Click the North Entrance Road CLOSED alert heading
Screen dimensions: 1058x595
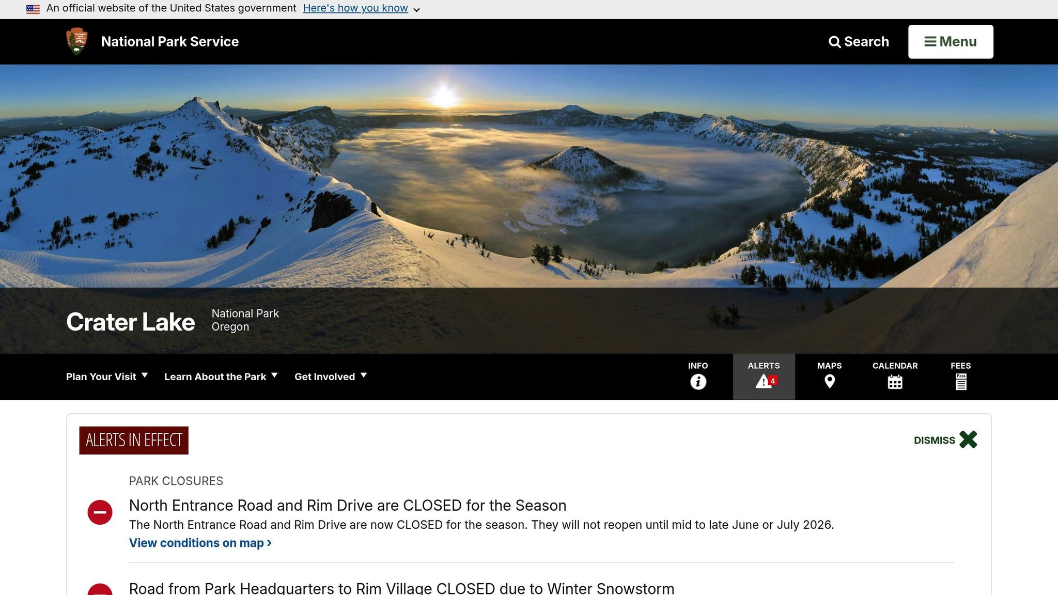(348, 505)
